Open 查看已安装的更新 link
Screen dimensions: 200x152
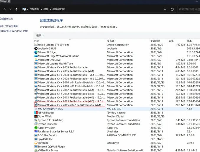[9, 26]
